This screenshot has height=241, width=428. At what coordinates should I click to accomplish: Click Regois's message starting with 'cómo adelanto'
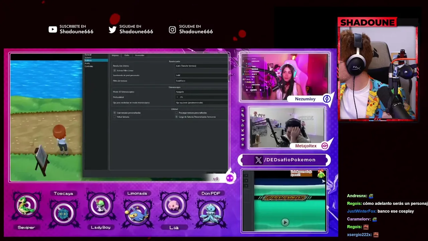[x=395, y=204]
